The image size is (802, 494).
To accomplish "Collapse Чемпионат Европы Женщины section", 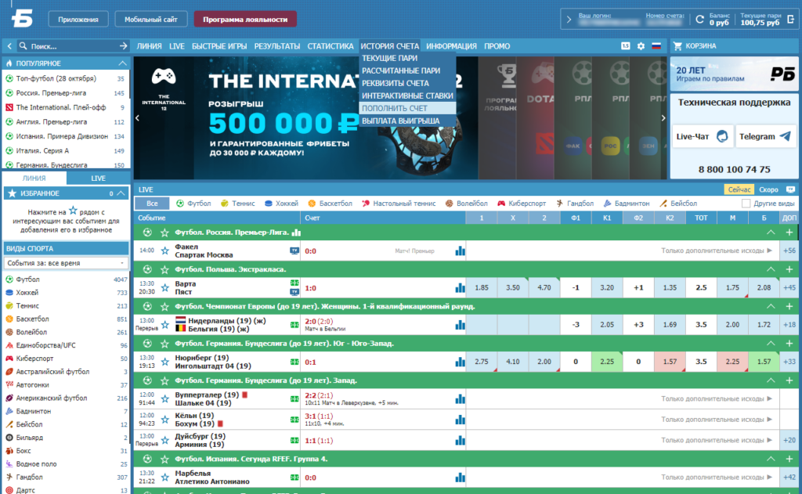I will pyautogui.click(x=771, y=306).
